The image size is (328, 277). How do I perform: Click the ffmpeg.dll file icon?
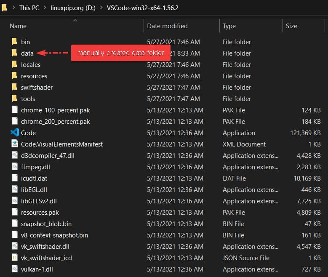coord(15,167)
